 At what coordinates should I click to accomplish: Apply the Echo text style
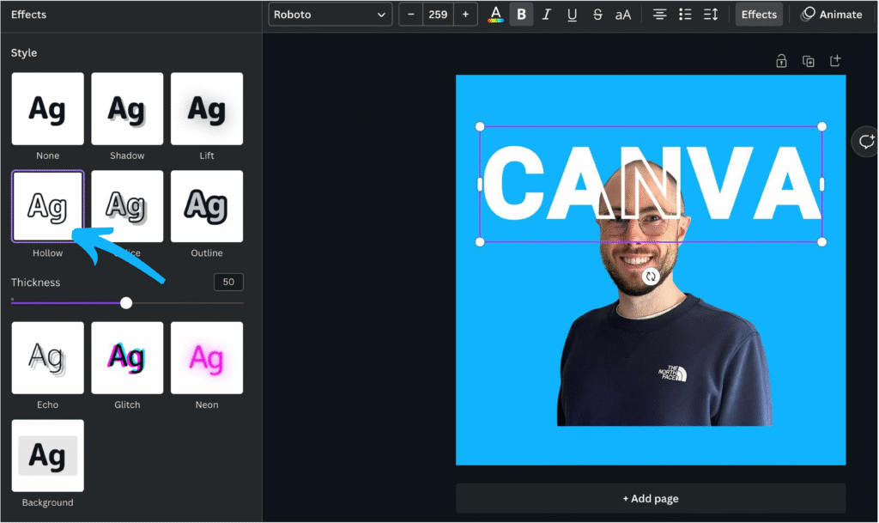click(x=48, y=357)
